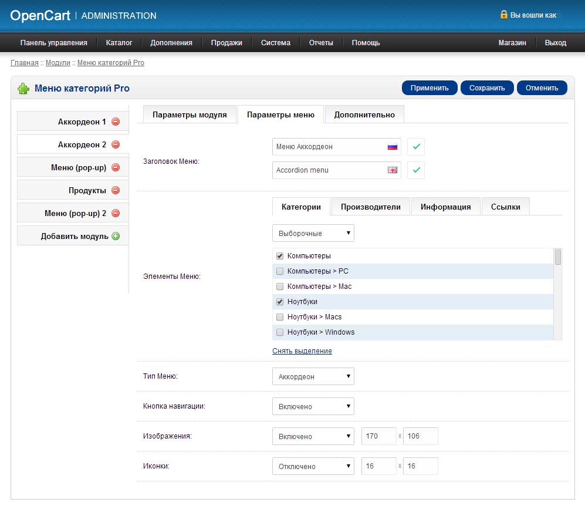Delete the first Меню (pop-up) module
Viewport: 585px width, 509px height.
[116, 168]
